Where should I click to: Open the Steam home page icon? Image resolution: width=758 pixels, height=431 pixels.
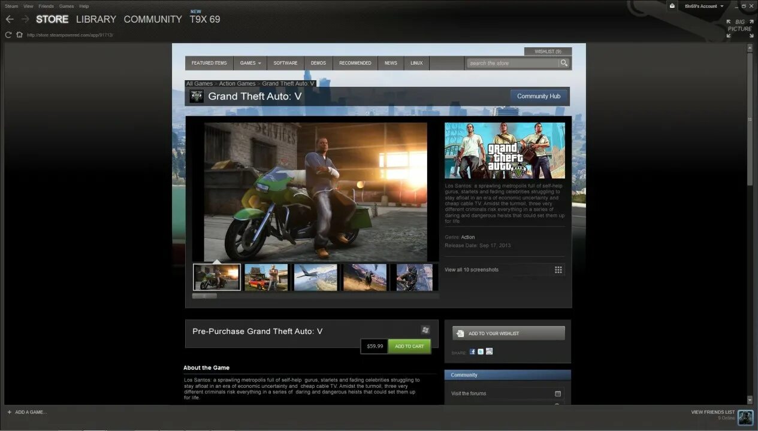(20, 35)
